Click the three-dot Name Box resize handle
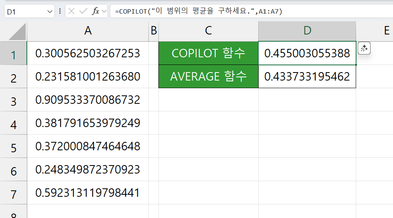Screen dimensions: 393x218 (x=60, y=12)
